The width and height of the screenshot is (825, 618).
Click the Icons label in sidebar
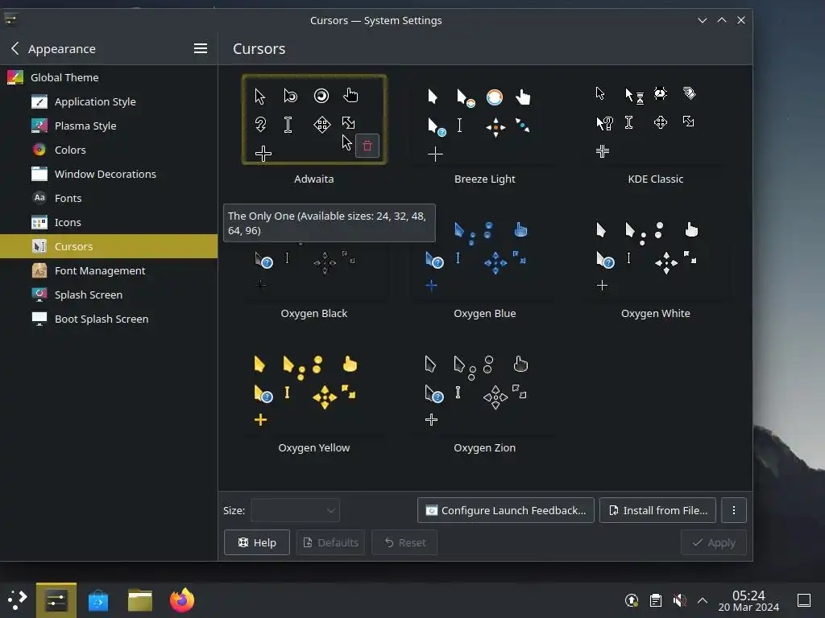click(x=68, y=222)
